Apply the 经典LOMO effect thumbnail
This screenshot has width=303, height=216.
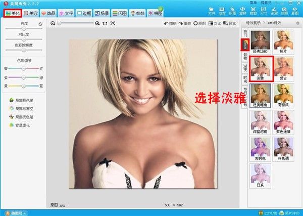[x=260, y=42]
